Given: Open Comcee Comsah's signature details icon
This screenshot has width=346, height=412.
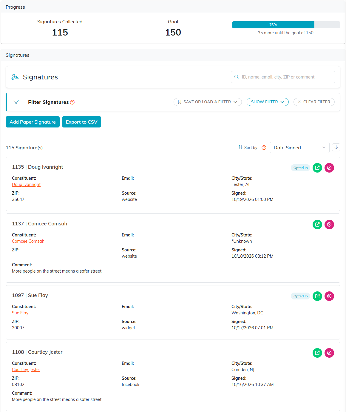Looking at the screenshot, I should tap(317, 225).
